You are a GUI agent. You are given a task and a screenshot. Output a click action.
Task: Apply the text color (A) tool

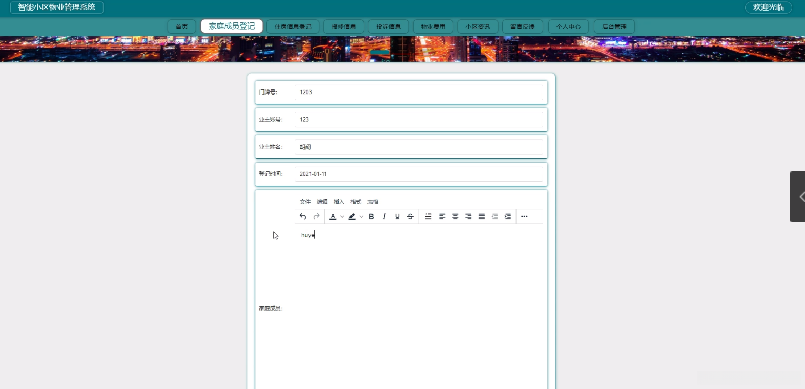pos(333,216)
